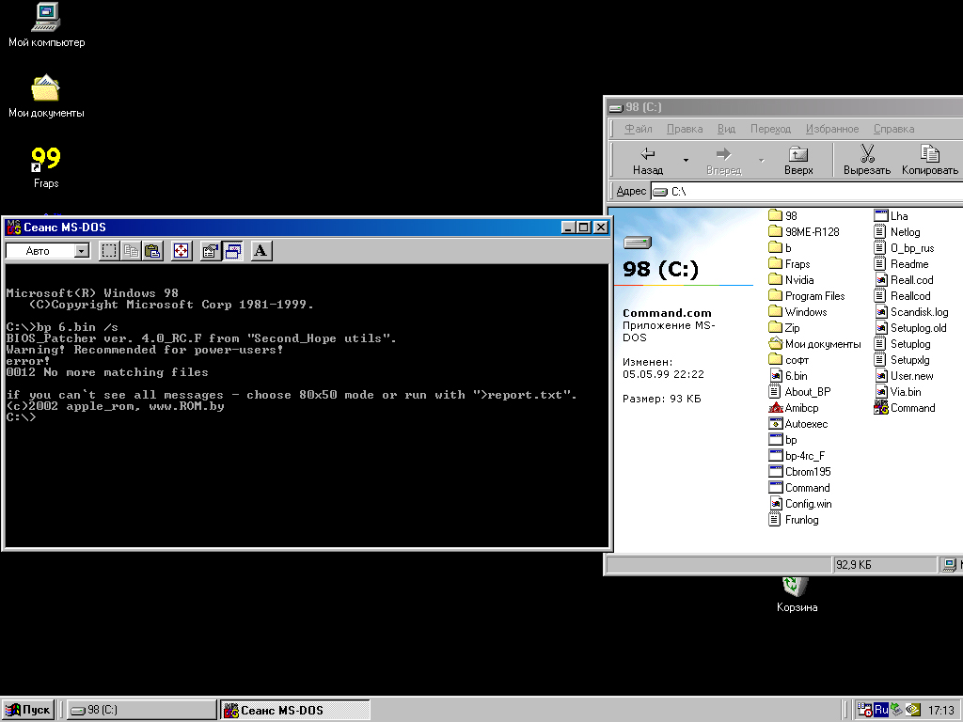Click the Mark selection icon in MS-DOS toolbar
This screenshot has height=722, width=963.
pyautogui.click(x=109, y=250)
